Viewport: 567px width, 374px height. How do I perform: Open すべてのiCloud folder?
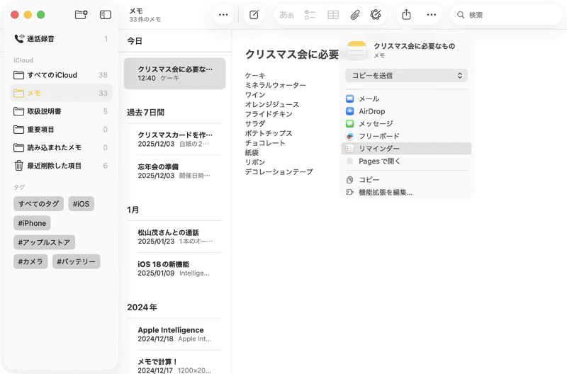tap(61, 75)
